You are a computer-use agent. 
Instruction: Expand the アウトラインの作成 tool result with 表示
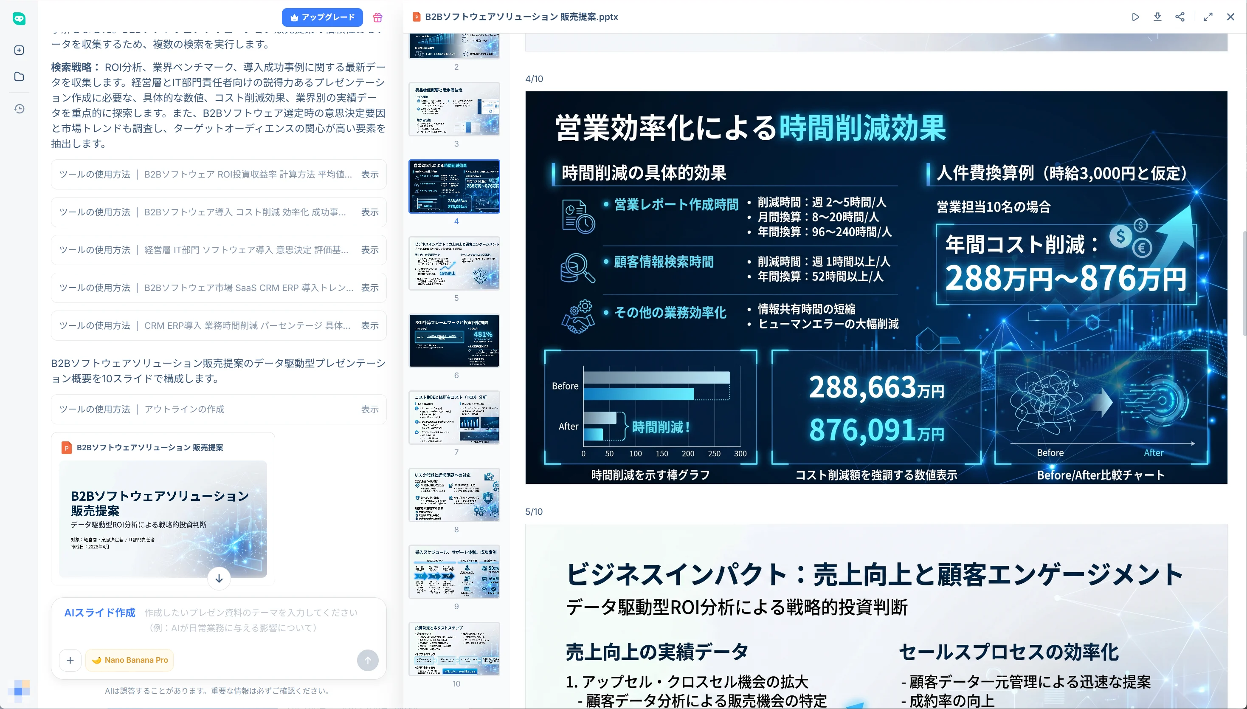370,409
